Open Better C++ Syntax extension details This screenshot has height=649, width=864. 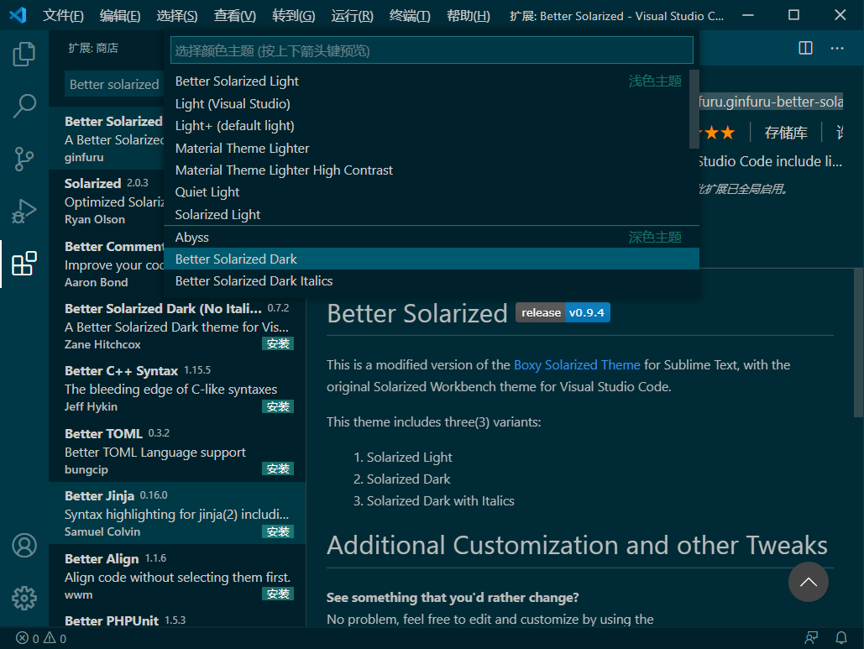pyautogui.click(x=177, y=388)
